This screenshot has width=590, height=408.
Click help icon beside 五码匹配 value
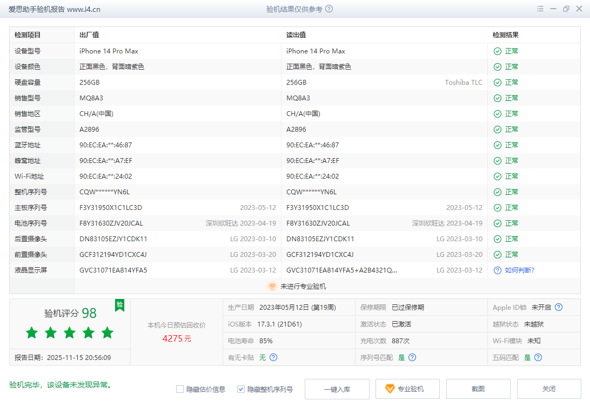[538, 357]
